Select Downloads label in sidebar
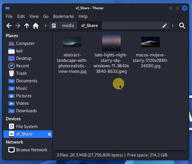 point(26,111)
